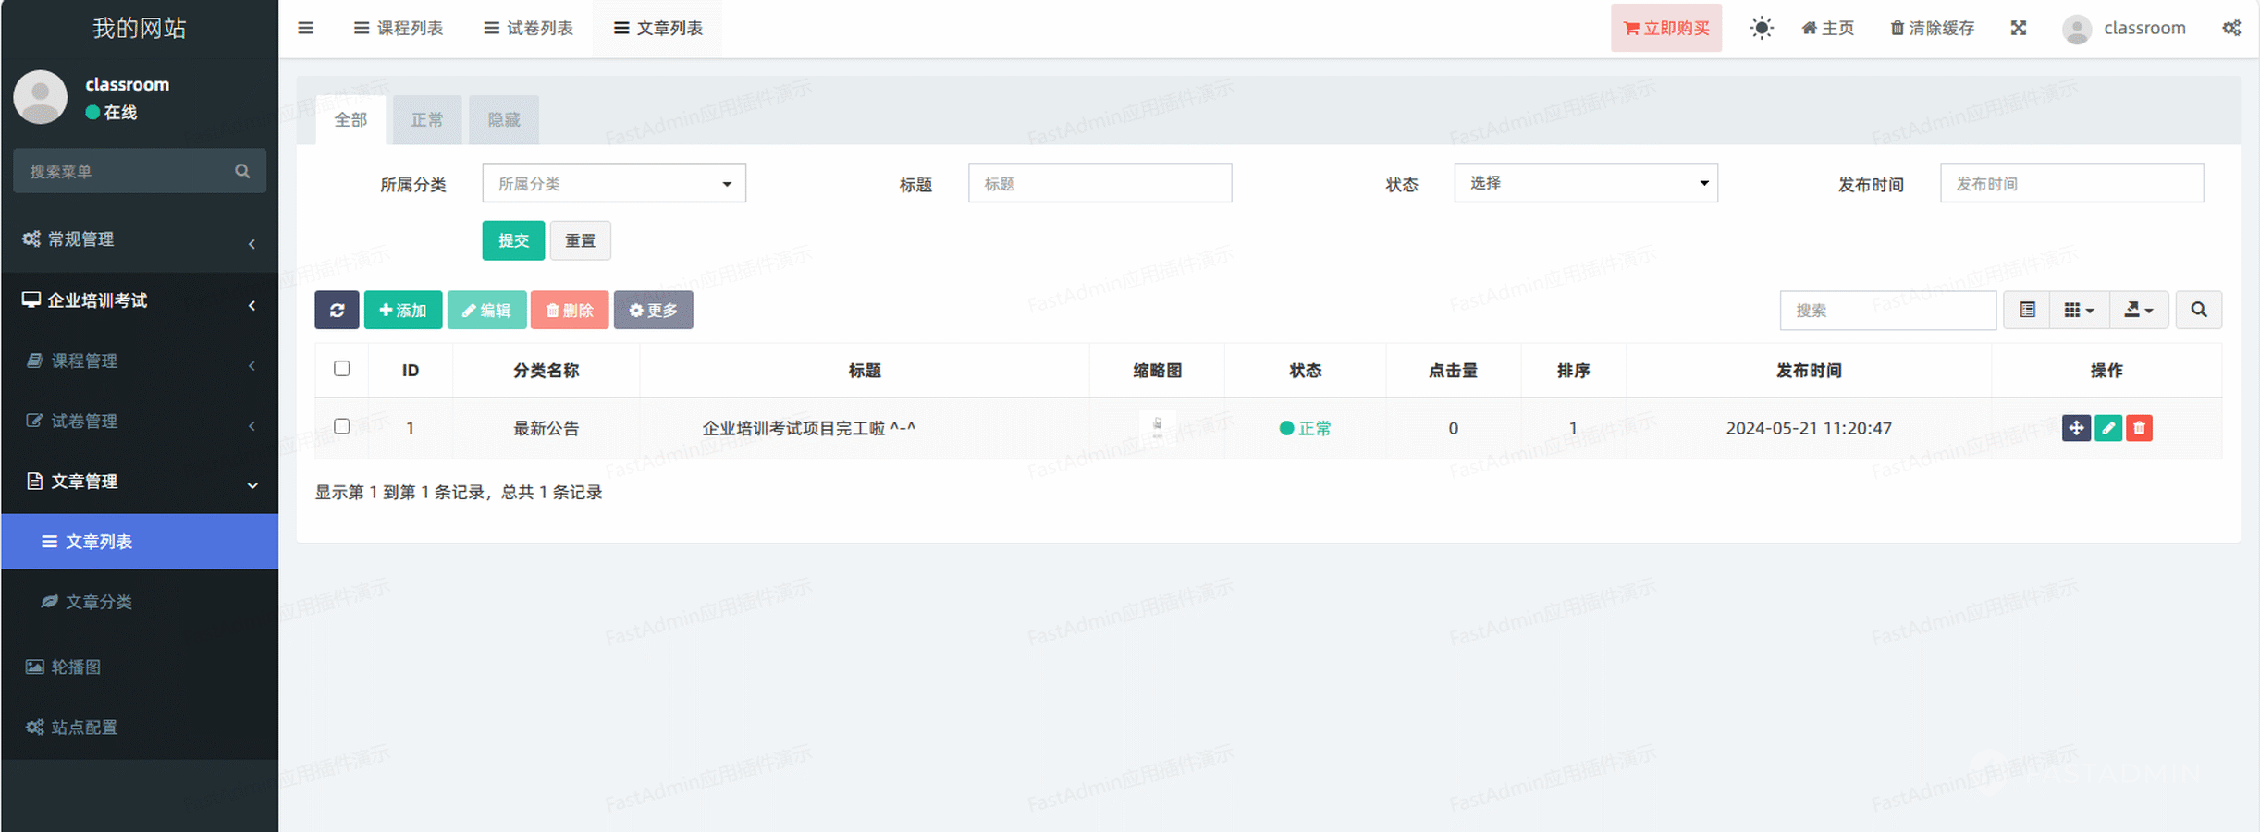2260x832 pixels.
Task: Collapse sidebar with hamburger menu icon
Action: coord(306,28)
